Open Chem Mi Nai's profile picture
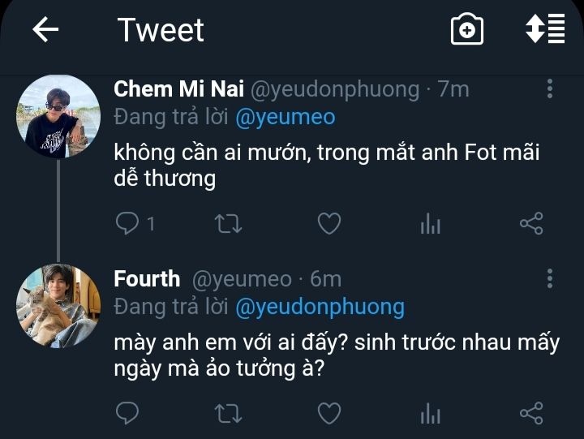 click(58, 117)
